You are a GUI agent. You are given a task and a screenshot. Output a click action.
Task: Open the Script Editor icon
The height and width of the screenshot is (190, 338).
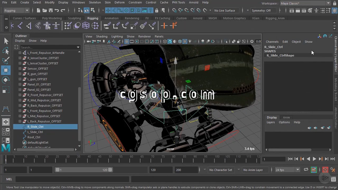(334, 179)
